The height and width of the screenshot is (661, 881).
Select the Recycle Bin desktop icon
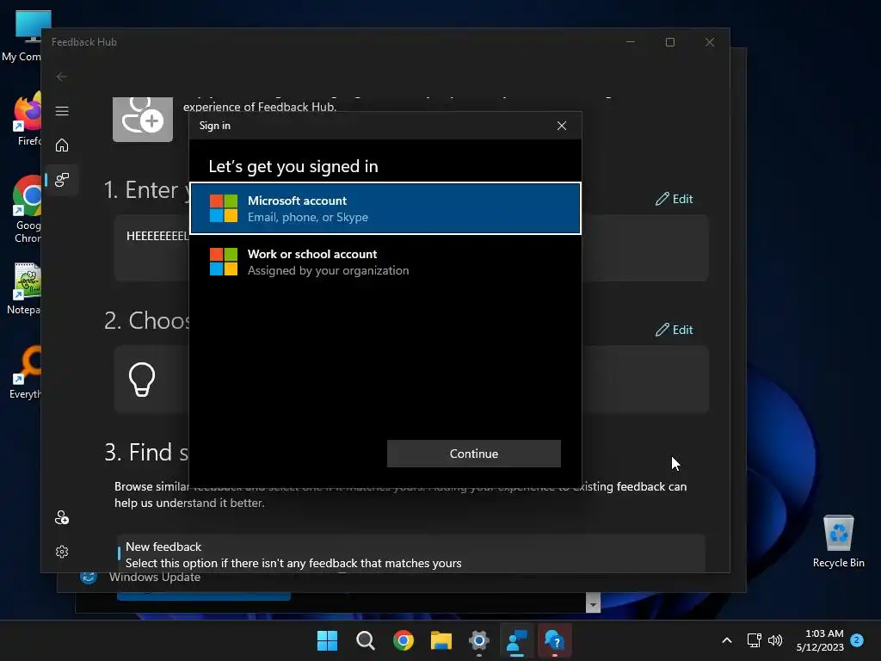[x=838, y=541]
